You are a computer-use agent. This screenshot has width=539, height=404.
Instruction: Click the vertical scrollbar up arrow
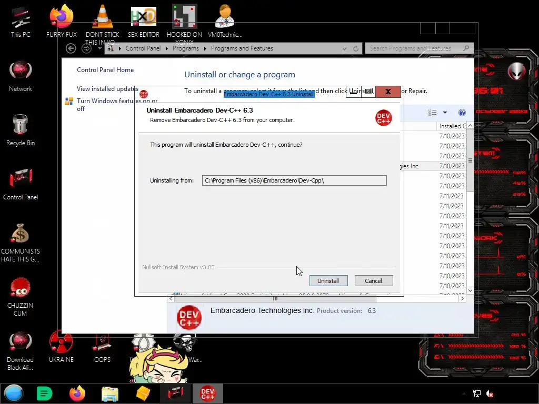coord(470,126)
